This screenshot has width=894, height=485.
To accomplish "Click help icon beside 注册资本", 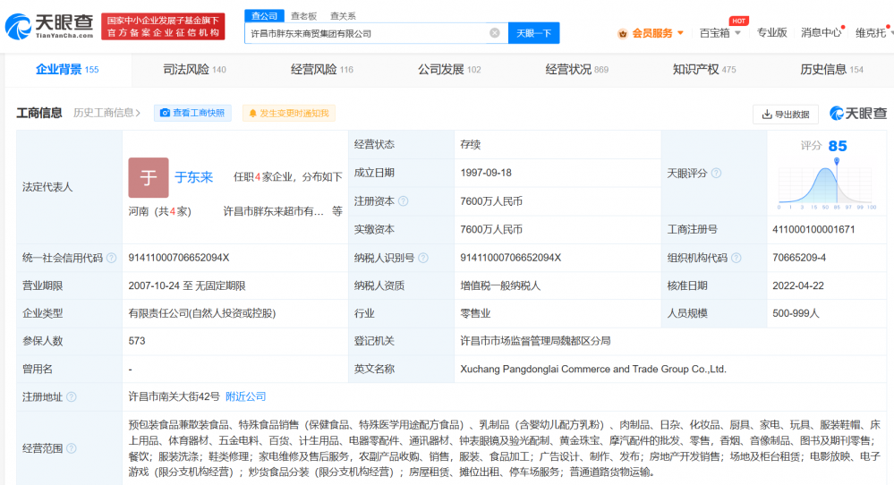I will click(x=404, y=201).
